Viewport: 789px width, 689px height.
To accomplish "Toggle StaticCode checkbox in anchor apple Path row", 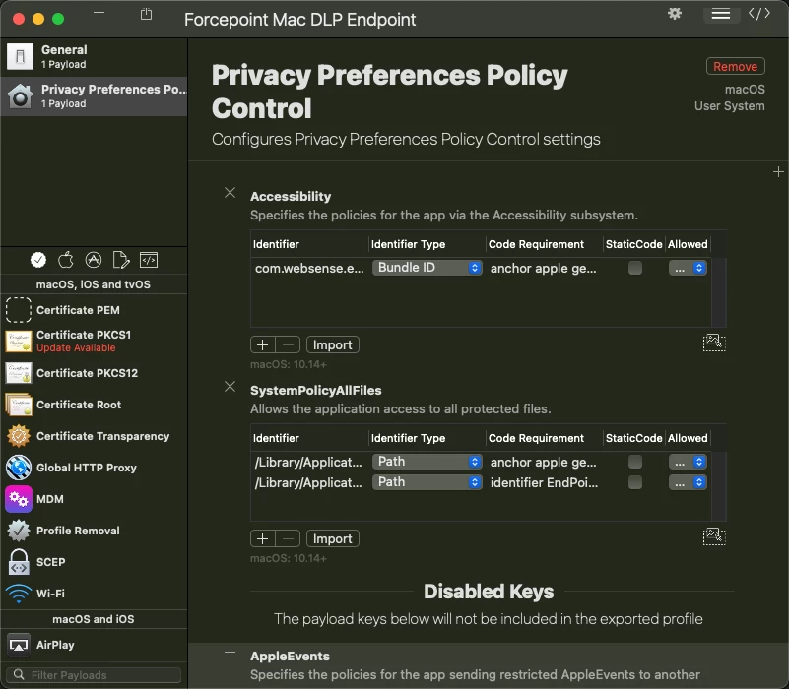I will (x=635, y=462).
